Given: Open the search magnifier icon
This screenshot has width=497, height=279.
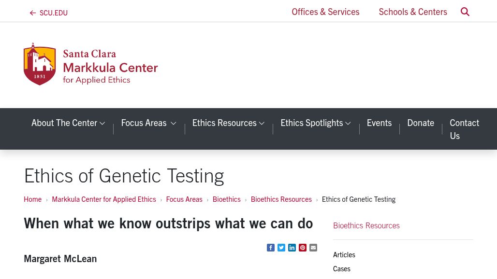Looking at the screenshot, I should click(x=465, y=12).
